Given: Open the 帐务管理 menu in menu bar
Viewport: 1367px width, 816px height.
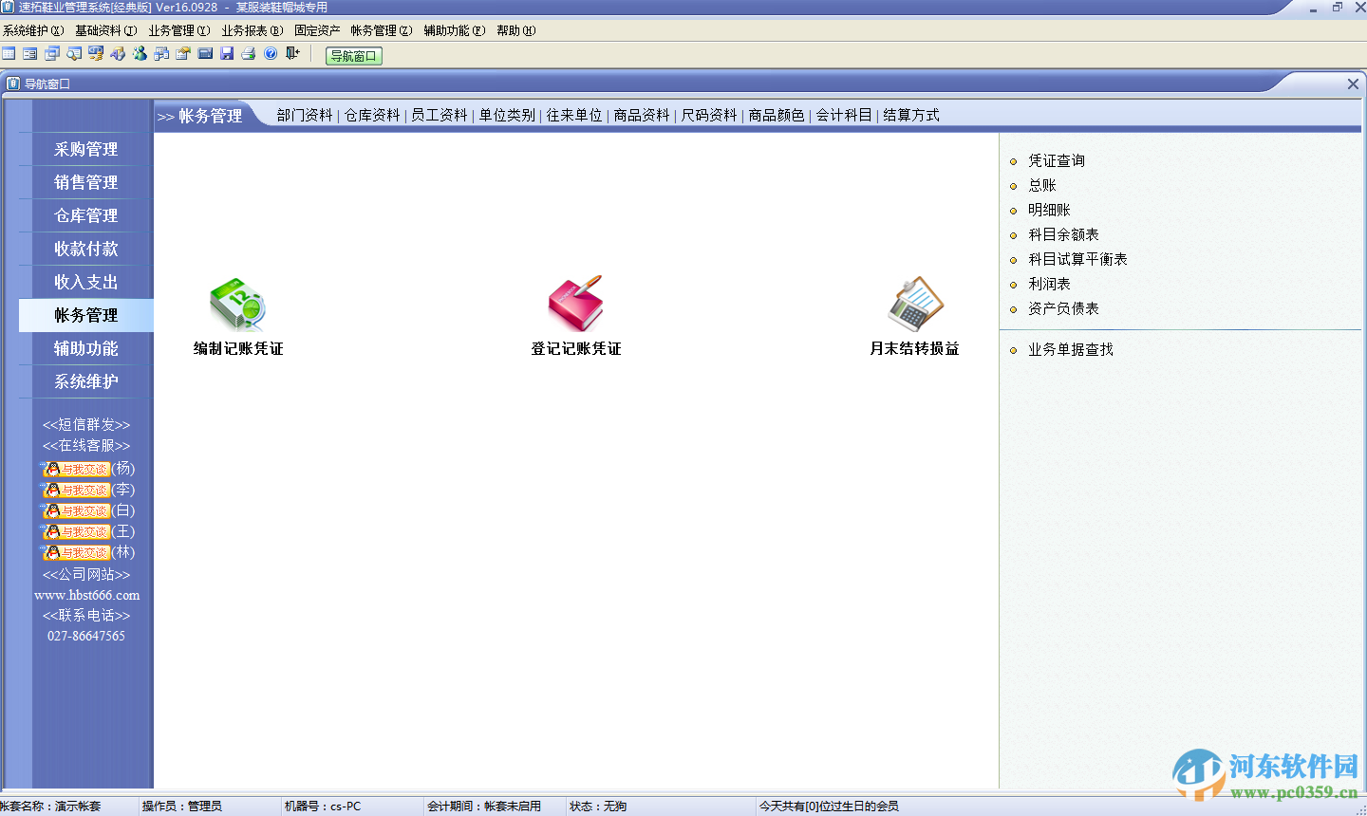Looking at the screenshot, I should pyautogui.click(x=382, y=30).
